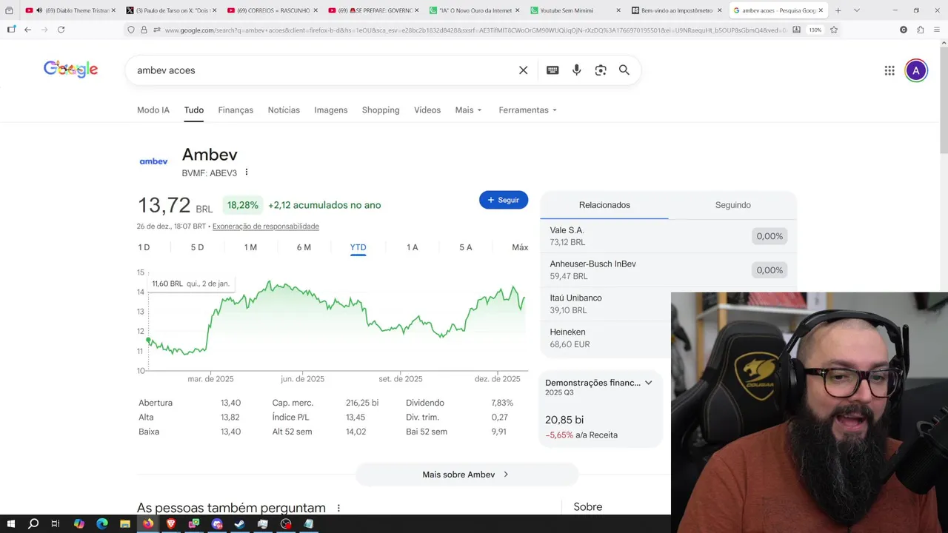This screenshot has width=948, height=533.
Task: Go back to previous page
Action: pos(27,30)
